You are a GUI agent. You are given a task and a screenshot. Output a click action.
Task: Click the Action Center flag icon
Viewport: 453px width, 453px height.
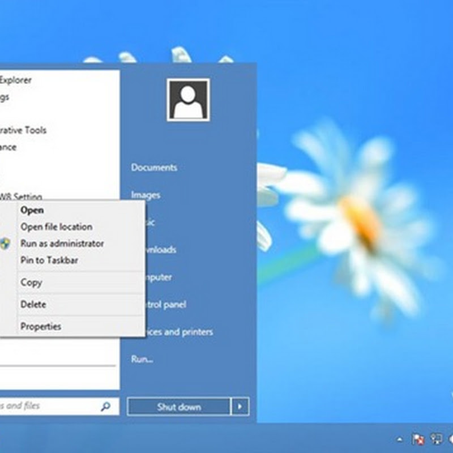point(419,439)
